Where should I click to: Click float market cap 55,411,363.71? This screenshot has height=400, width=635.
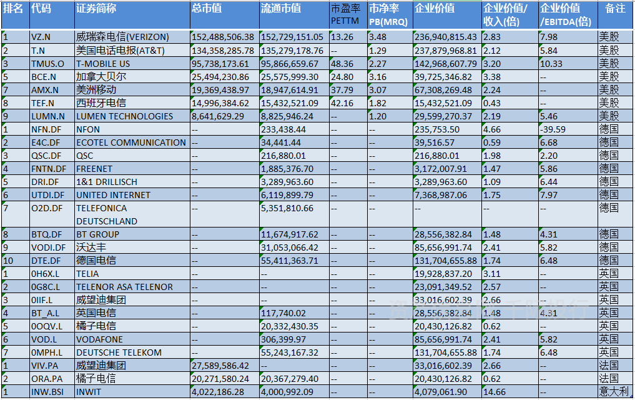pyautogui.click(x=295, y=261)
